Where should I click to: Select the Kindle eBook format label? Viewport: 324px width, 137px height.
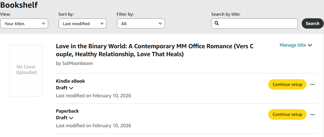(70, 81)
